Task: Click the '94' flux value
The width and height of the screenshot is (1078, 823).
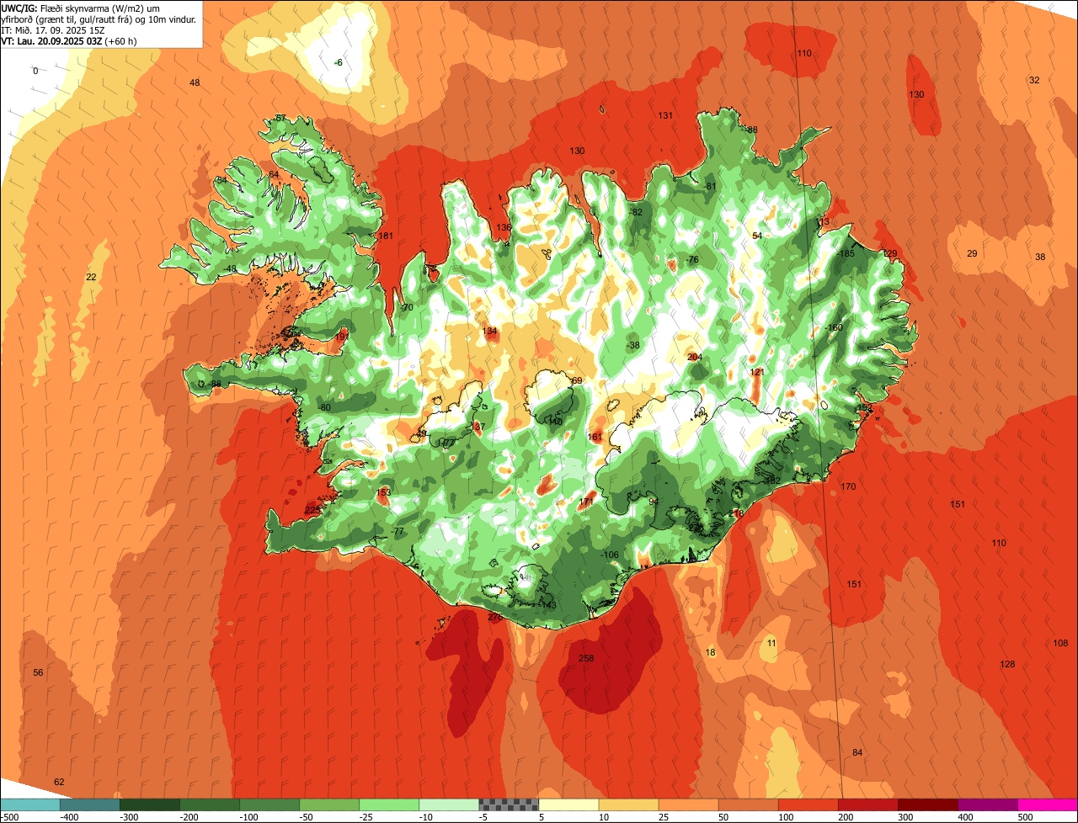Action: [x=654, y=502]
